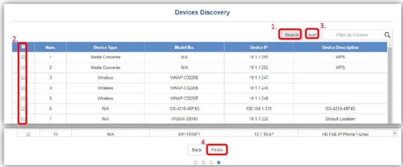Click the scrollbar down arrow near row 14

tap(394, 134)
